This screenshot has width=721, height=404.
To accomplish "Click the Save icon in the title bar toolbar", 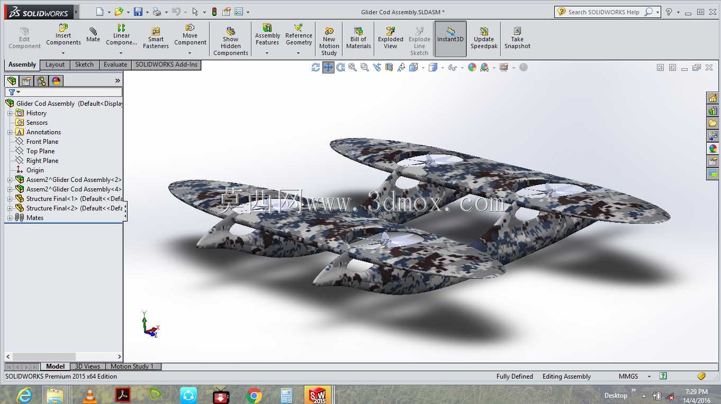I will [x=138, y=12].
